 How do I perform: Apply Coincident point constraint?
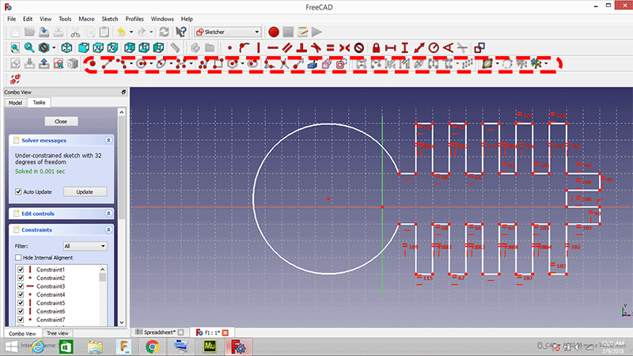tap(229, 48)
